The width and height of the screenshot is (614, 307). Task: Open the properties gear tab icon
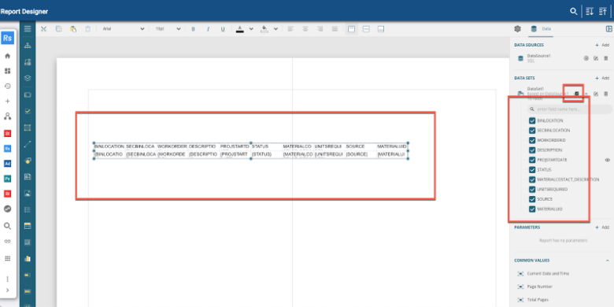point(518,29)
